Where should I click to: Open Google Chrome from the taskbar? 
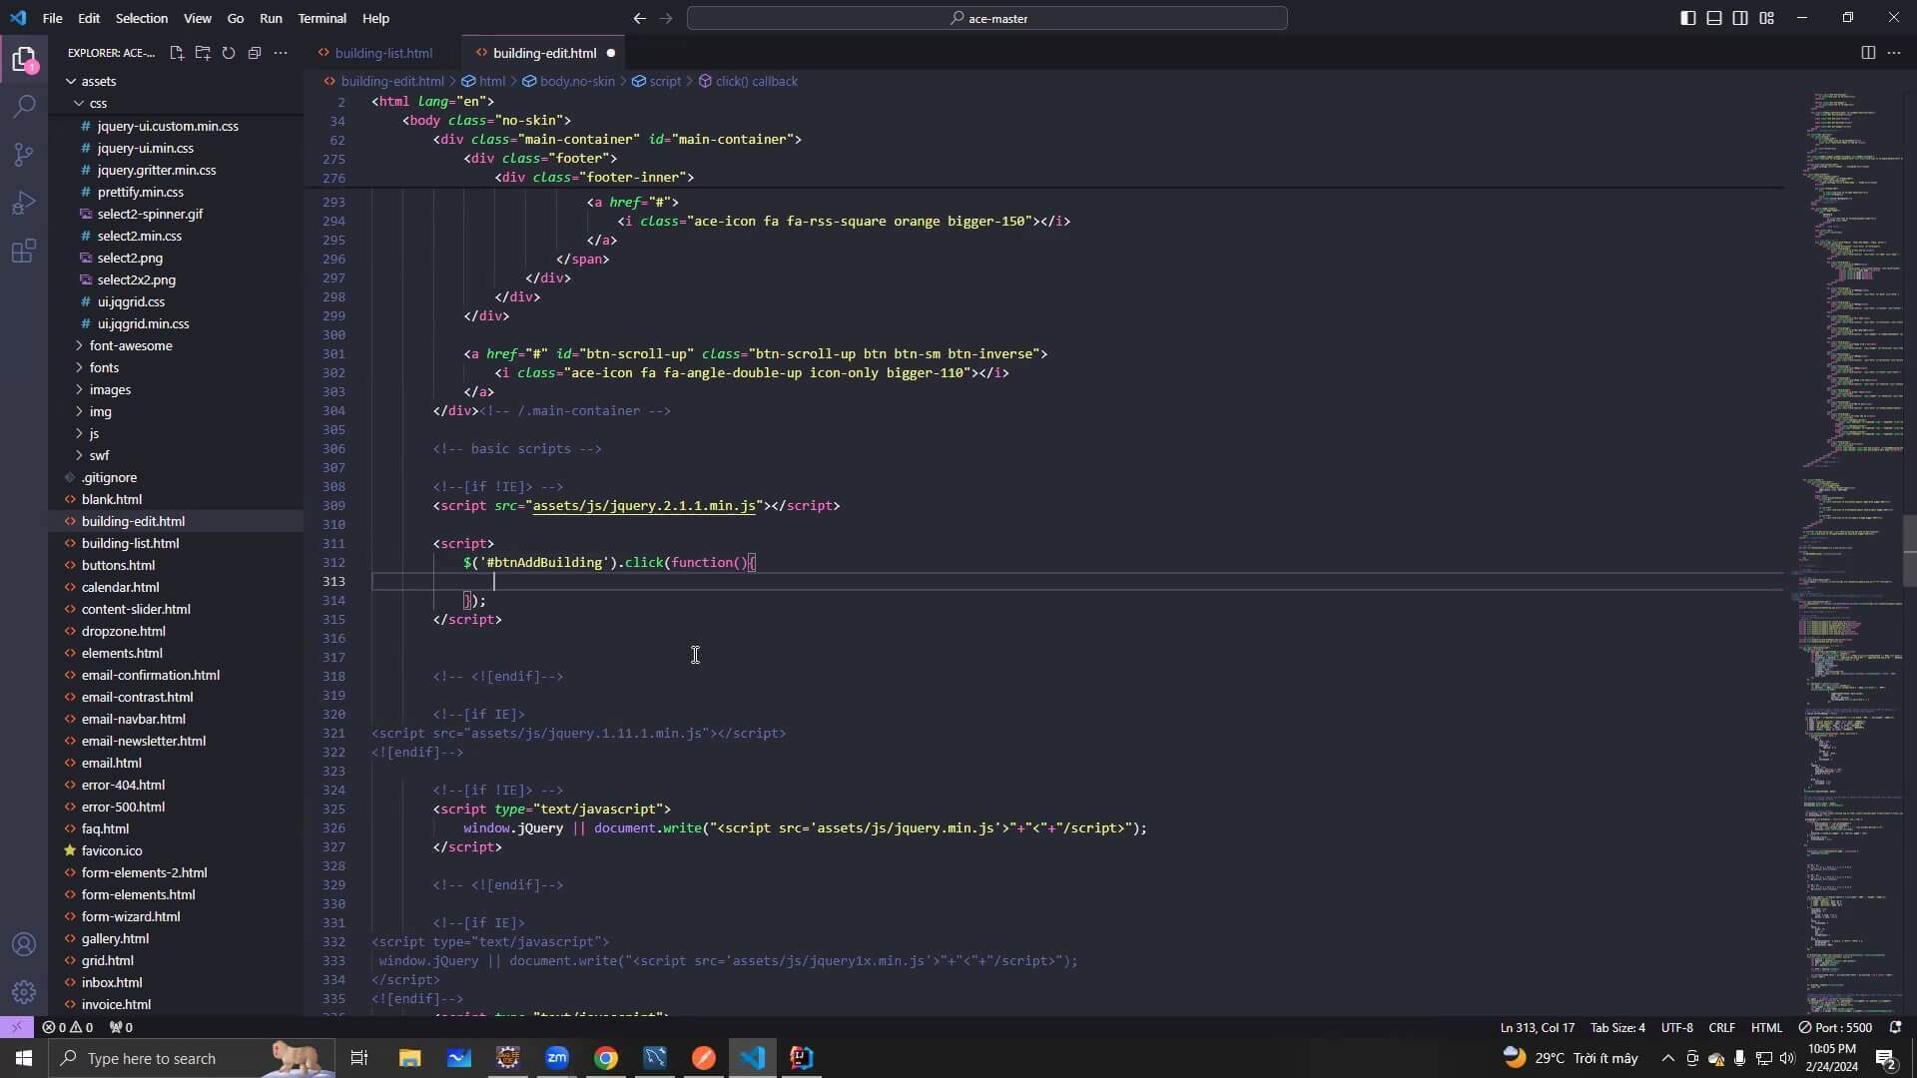606,1058
